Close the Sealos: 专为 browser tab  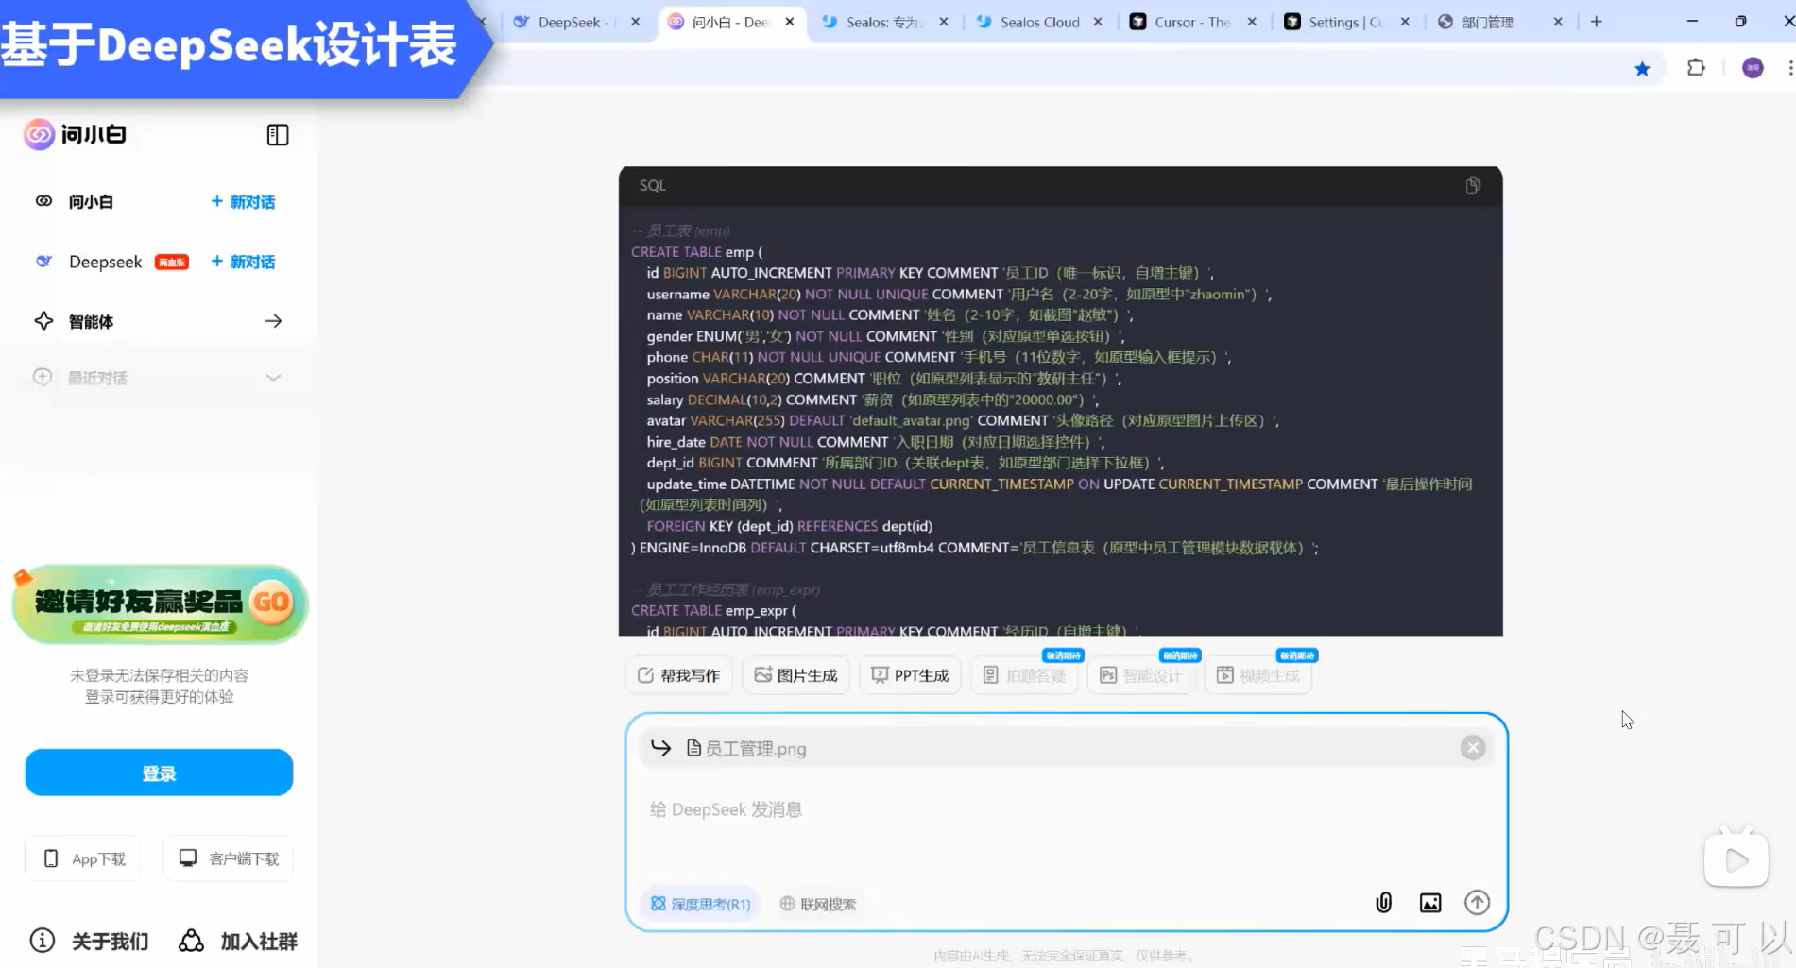pyautogui.click(x=944, y=22)
